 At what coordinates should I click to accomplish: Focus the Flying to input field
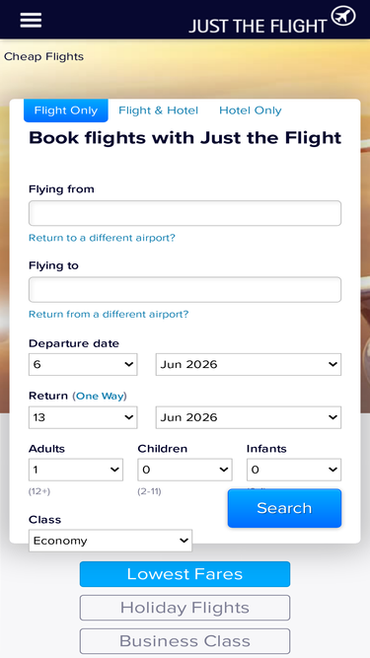coord(185,290)
